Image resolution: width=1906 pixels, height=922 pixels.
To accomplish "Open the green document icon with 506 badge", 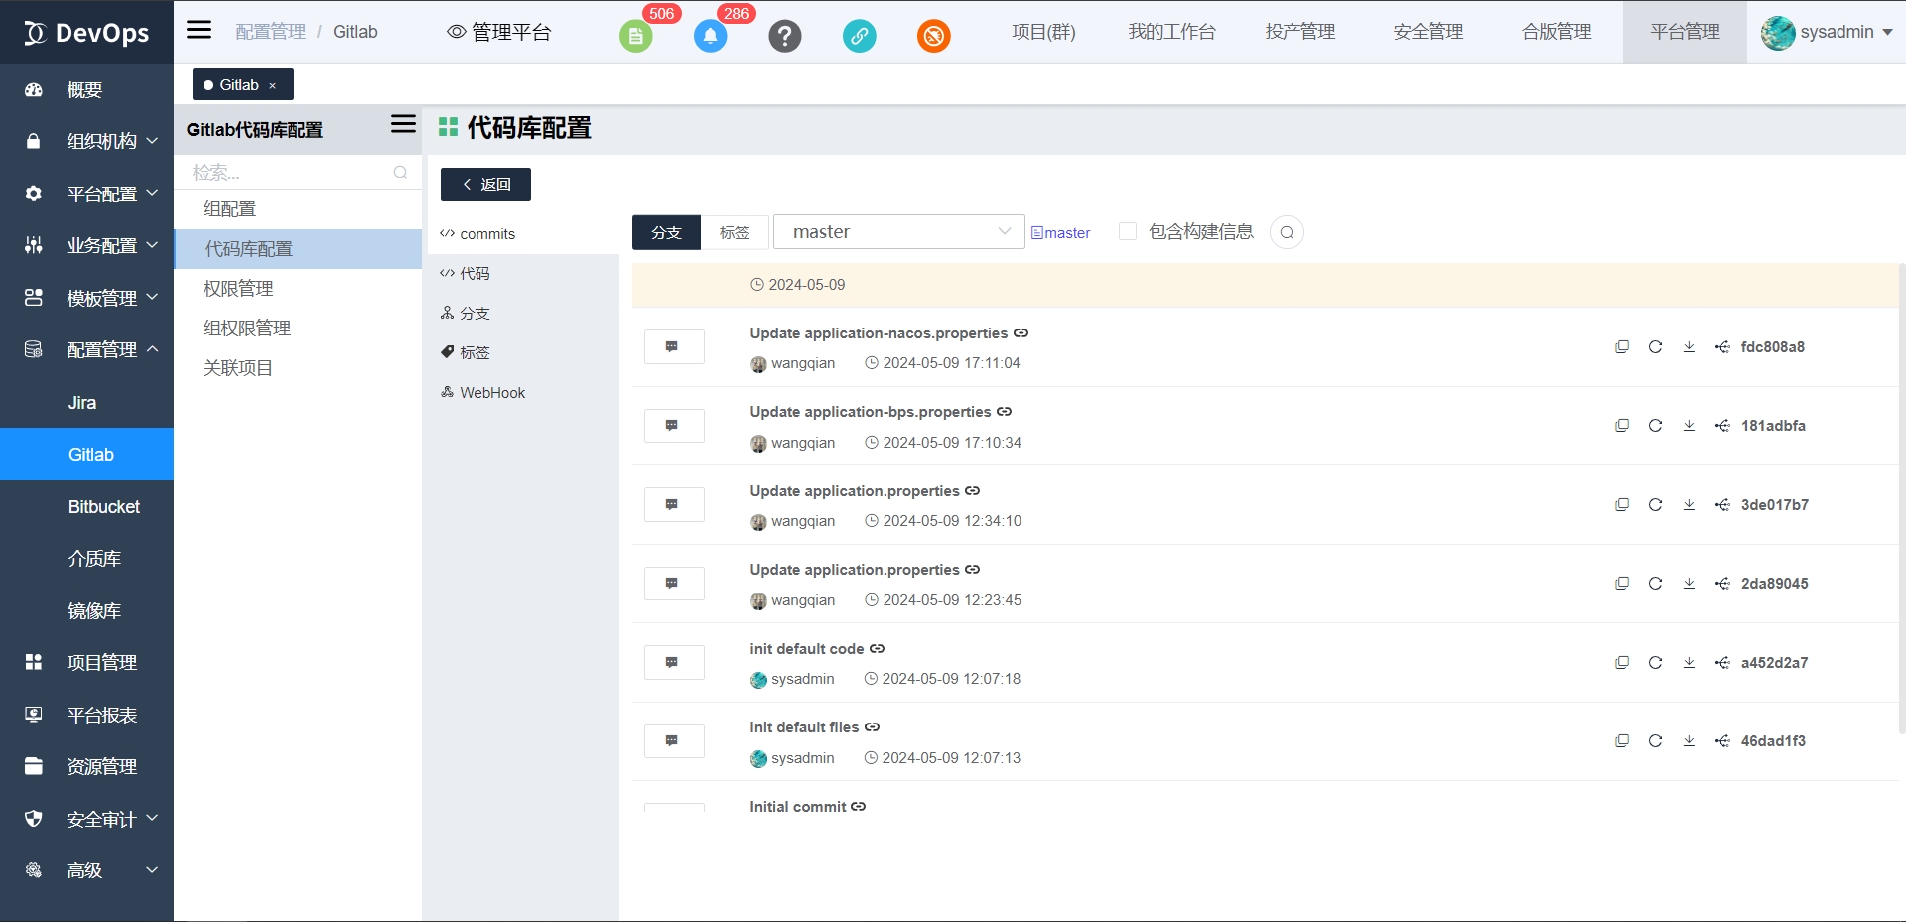I will (x=635, y=36).
